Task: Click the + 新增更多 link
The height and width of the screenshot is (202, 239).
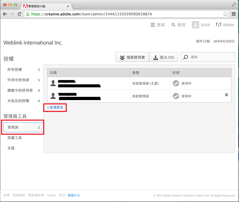Action: 55,108
